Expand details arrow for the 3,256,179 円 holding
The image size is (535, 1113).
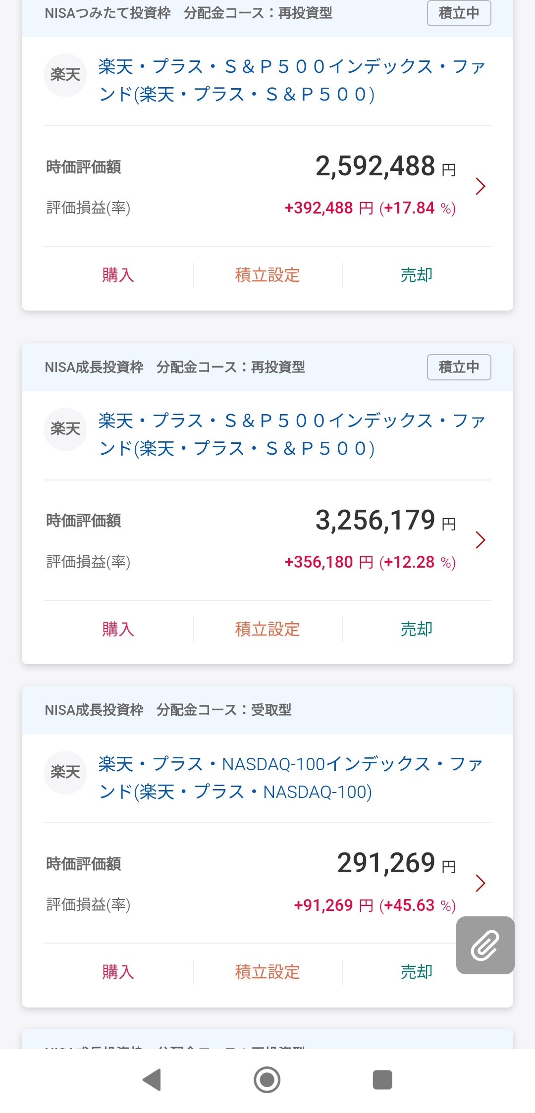pos(480,540)
